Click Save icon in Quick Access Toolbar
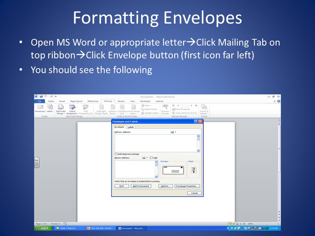The width and height of the screenshot is (315, 236). 41,96
